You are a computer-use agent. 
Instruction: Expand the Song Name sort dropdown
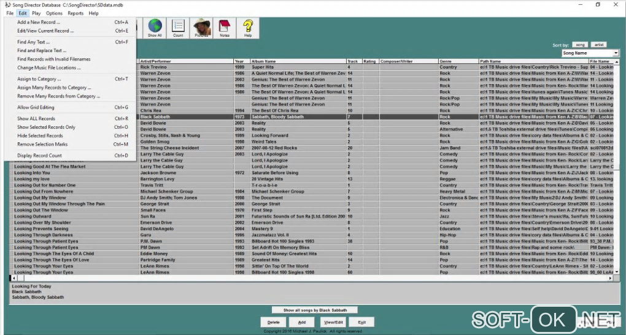tap(616, 53)
